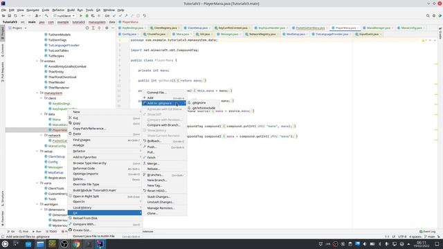Screen dimensions: 443x249
Task: Open OBS Studio from the taskbar
Action: pos(64,244)
